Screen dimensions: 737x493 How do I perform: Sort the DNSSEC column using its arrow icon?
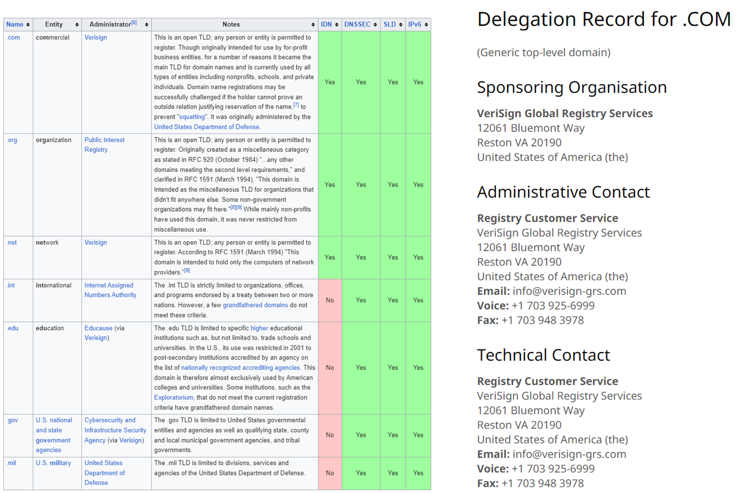[375, 25]
